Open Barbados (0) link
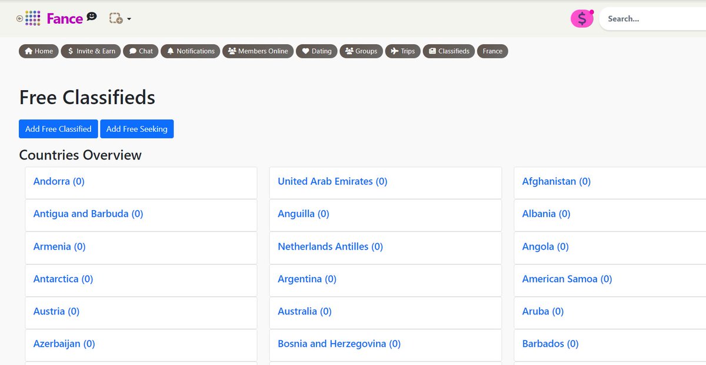The height and width of the screenshot is (365, 706). pyautogui.click(x=551, y=344)
